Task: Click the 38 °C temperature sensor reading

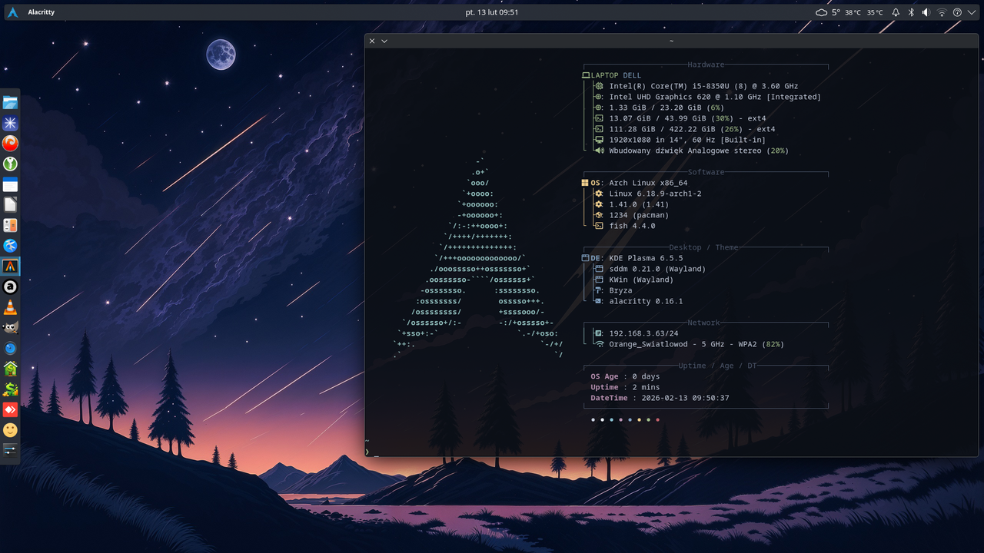Action: point(853,12)
